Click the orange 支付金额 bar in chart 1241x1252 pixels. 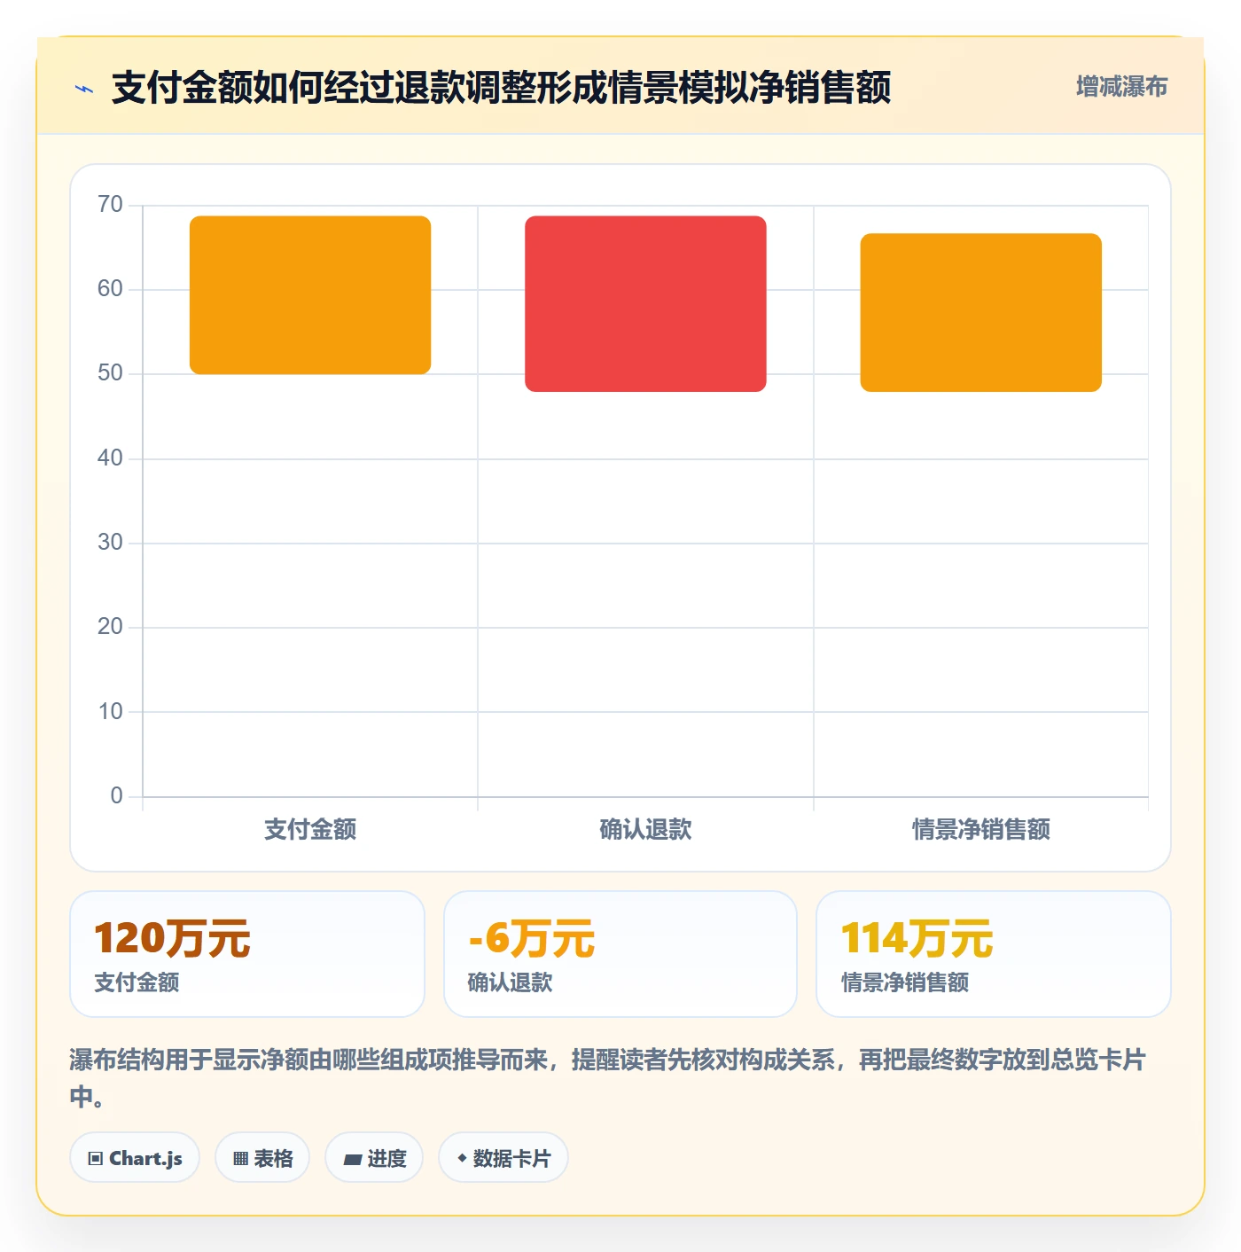tap(310, 295)
